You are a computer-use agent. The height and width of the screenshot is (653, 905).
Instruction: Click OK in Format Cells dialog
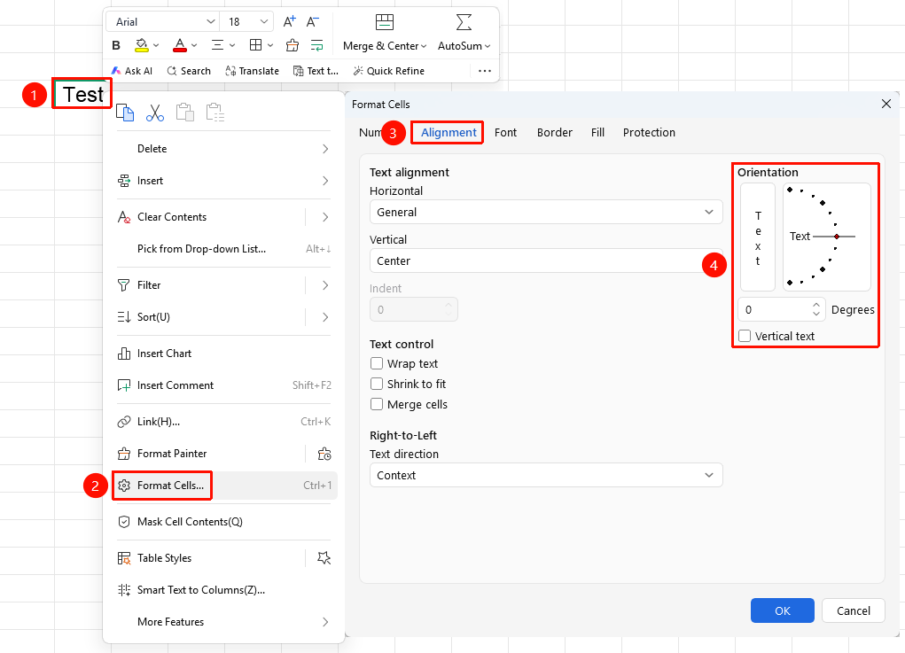[x=783, y=610]
